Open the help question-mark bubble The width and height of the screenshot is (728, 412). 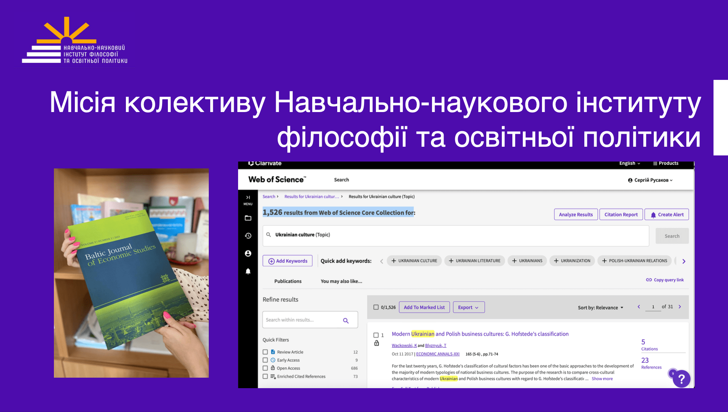[x=682, y=379]
